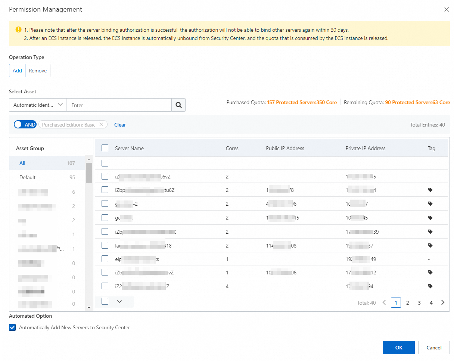The width and height of the screenshot is (454, 361).
Task: Select server ending 6vZ checkbox
Action: click(x=105, y=176)
